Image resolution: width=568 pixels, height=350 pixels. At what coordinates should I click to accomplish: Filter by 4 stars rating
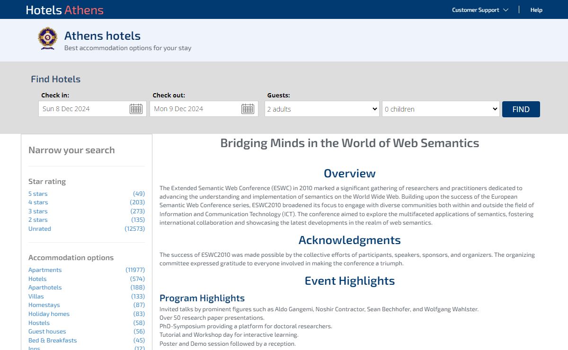(38, 202)
